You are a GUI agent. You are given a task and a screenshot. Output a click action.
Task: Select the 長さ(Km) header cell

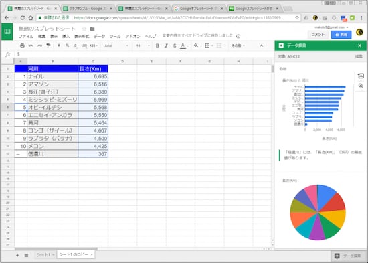pos(93,68)
